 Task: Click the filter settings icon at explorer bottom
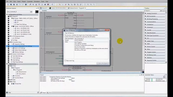pos(38,92)
